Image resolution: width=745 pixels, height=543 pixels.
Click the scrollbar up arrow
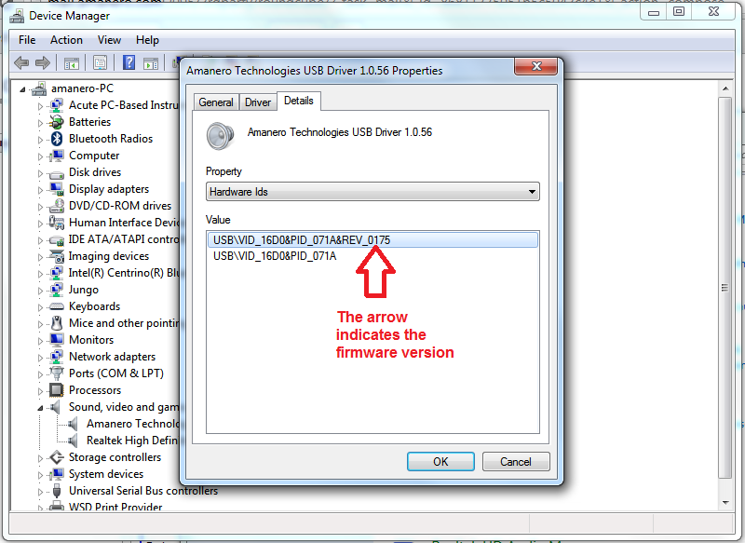pyautogui.click(x=725, y=88)
